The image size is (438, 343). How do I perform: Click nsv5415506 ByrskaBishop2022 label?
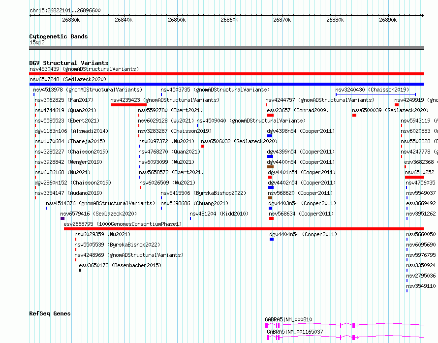coord(203,193)
